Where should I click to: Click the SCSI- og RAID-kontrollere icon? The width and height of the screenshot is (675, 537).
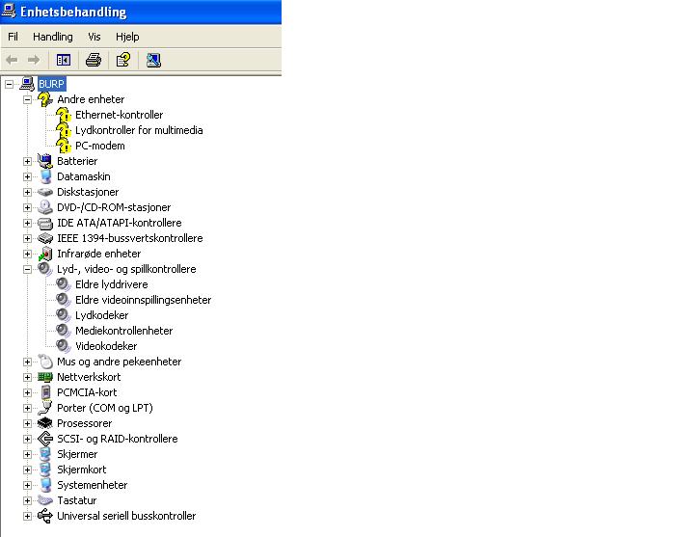[45, 439]
